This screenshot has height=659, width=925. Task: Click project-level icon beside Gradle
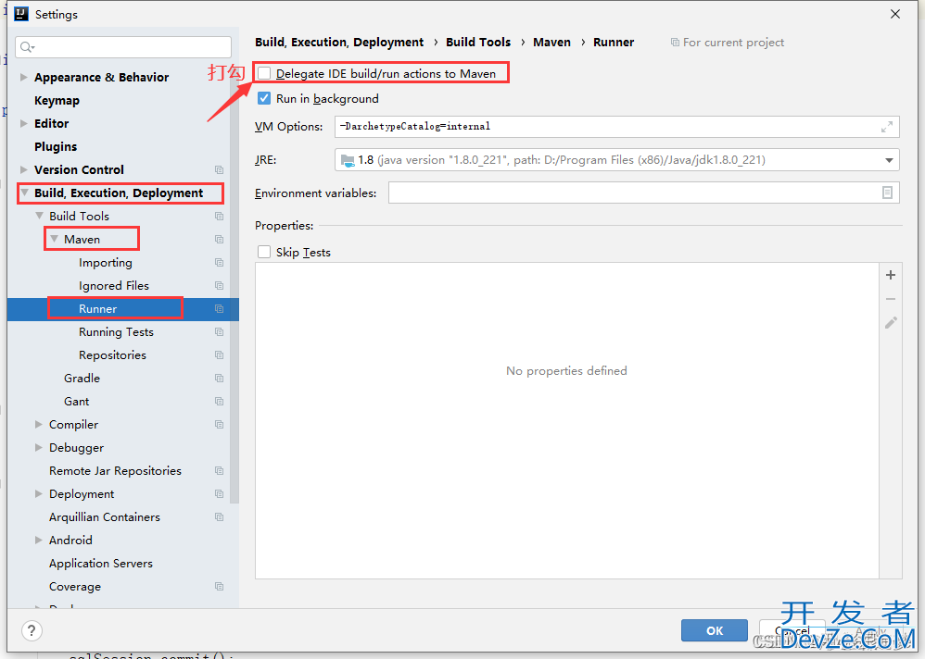(x=220, y=378)
